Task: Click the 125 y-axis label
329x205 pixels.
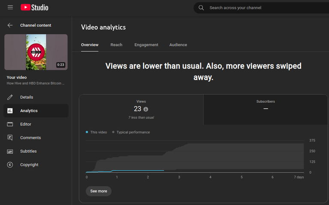Action: (312, 162)
